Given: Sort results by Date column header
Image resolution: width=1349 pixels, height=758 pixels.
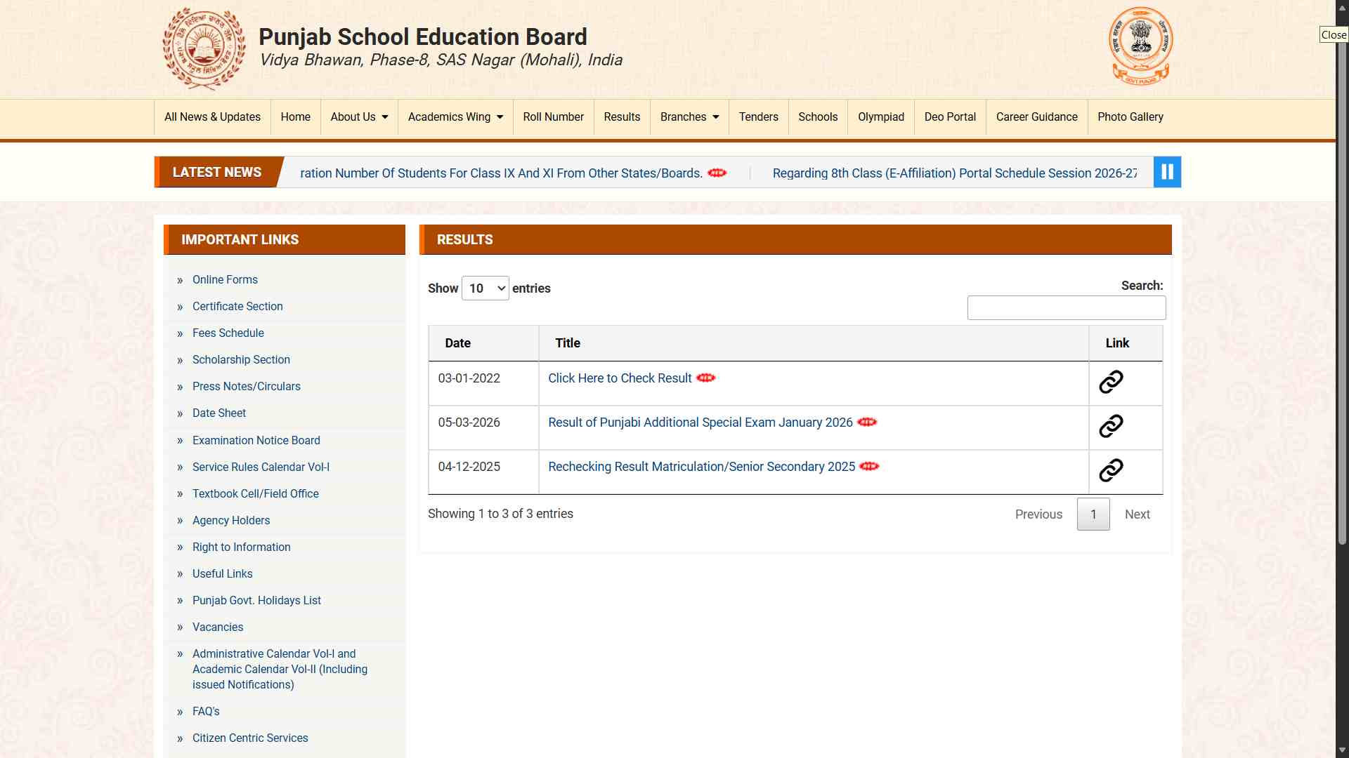Looking at the screenshot, I should click(483, 343).
